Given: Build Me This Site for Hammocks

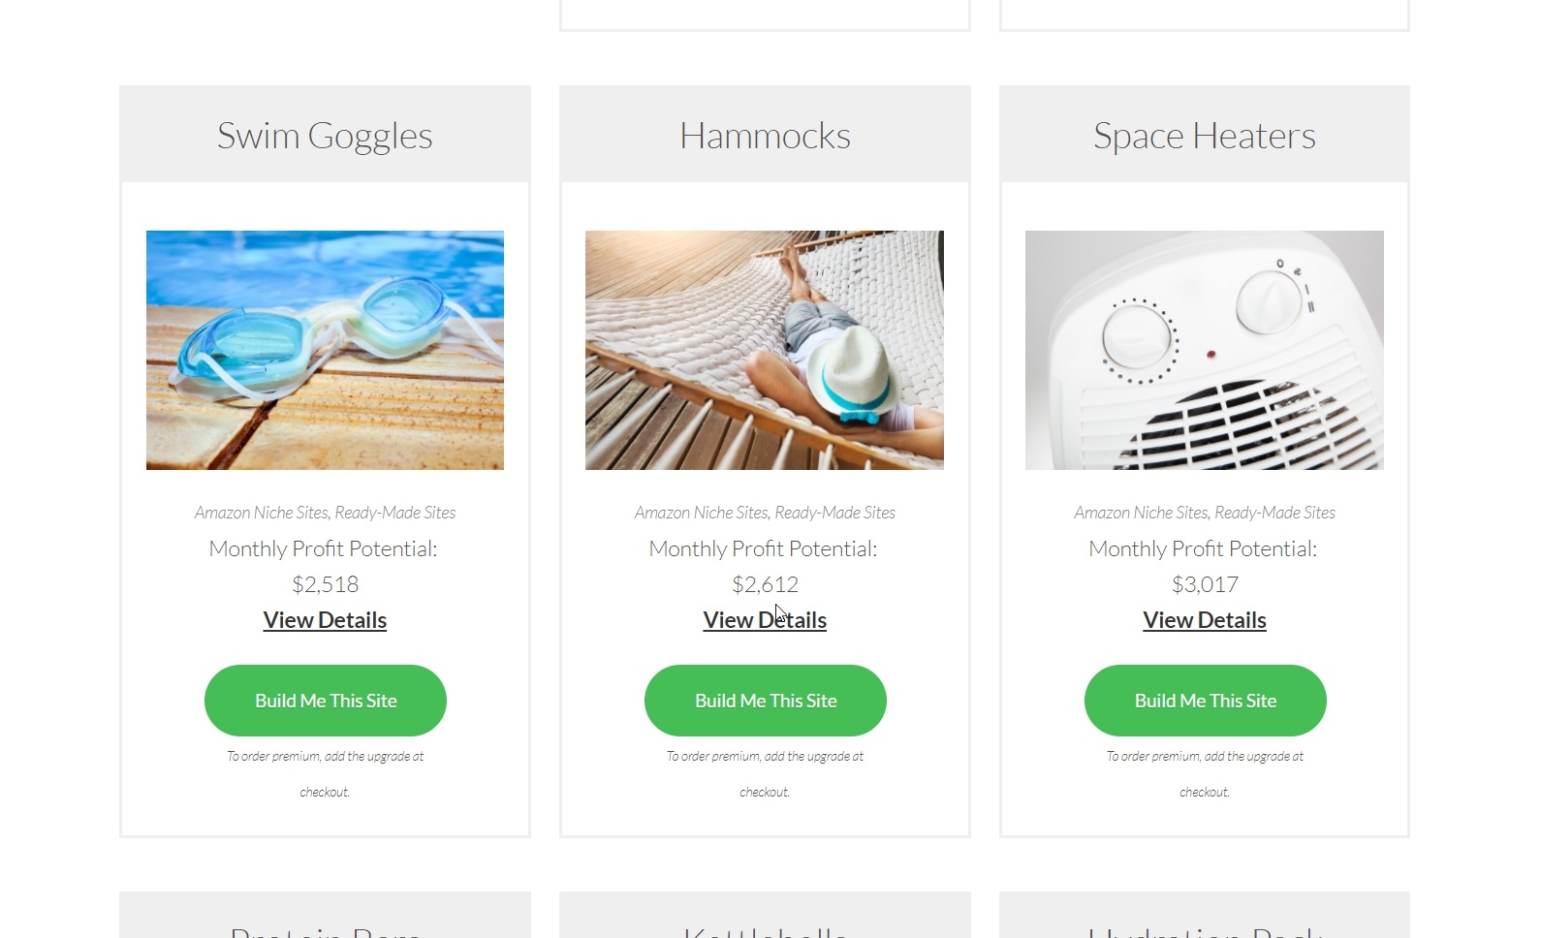Looking at the screenshot, I should [766, 701].
